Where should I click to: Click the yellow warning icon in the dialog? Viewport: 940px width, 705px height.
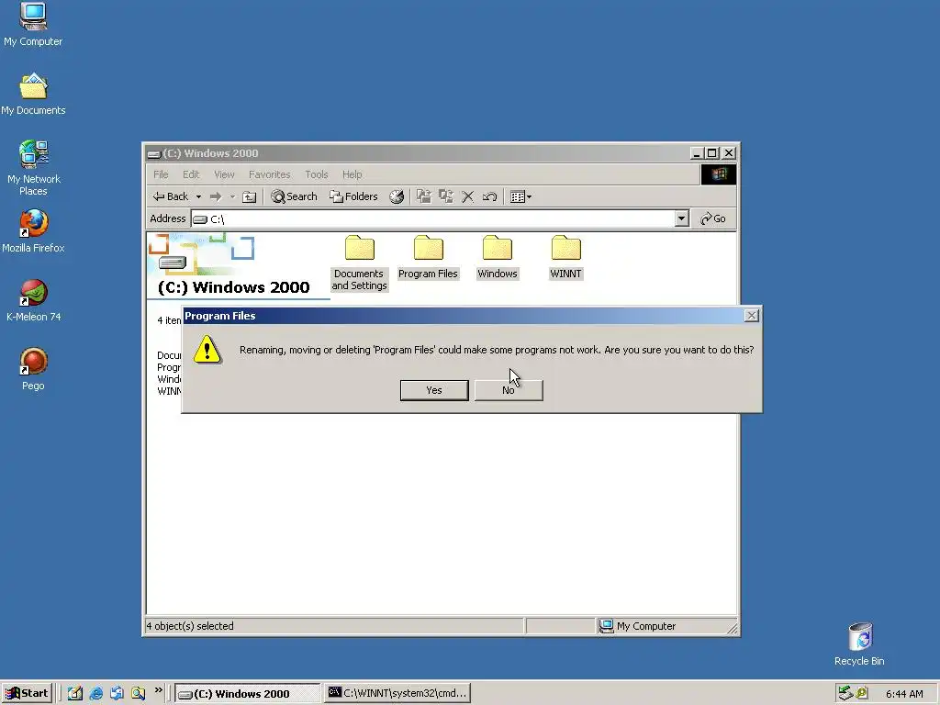tap(207, 350)
